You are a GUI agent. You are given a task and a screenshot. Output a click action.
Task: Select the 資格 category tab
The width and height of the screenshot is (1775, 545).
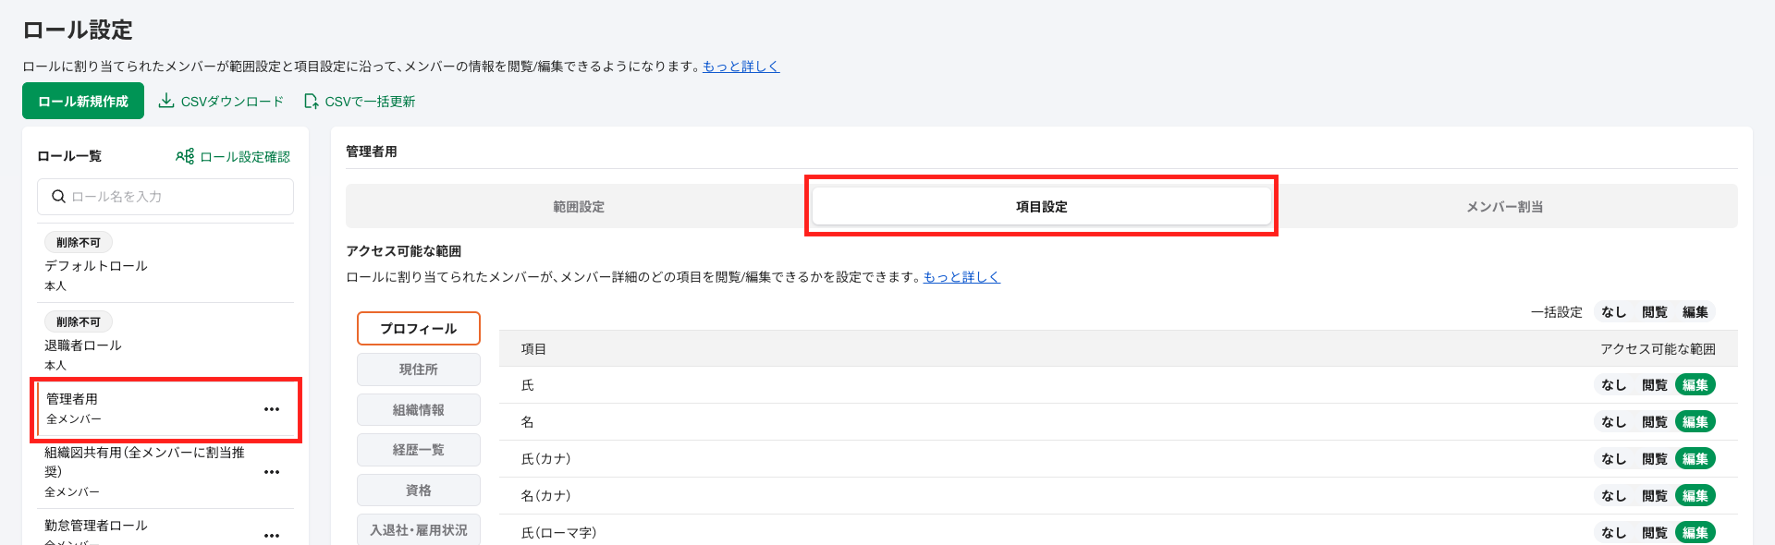coord(419,490)
